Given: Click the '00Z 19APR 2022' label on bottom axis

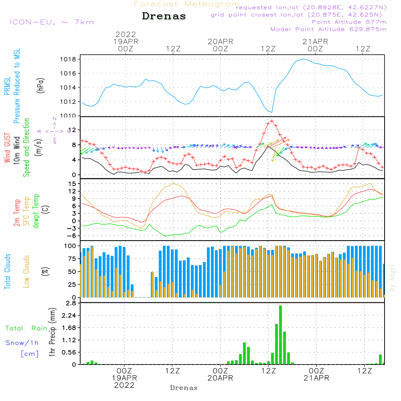Looking at the screenshot, I should [x=124, y=378].
